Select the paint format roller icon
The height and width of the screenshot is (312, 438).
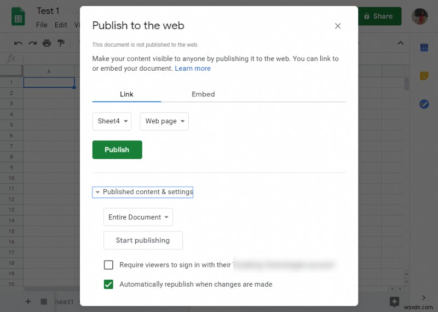(x=61, y=43)
